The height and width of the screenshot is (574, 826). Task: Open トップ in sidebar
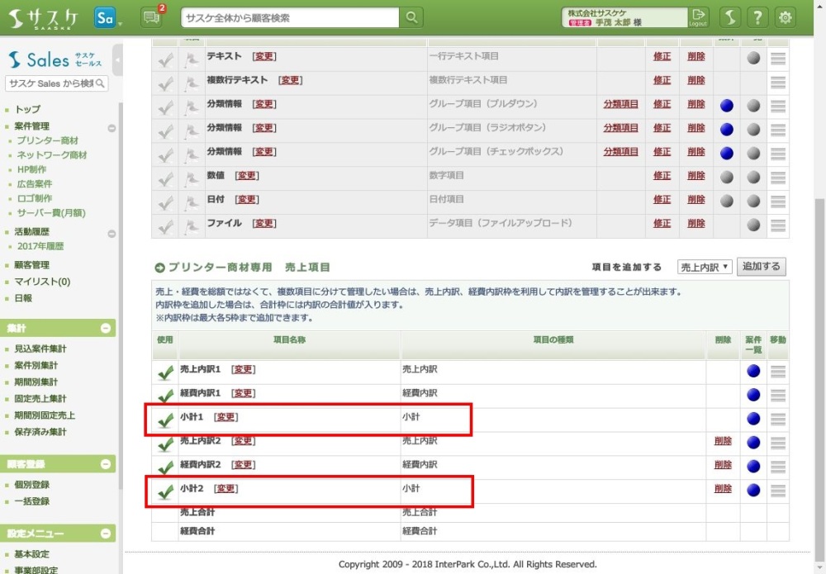click(x=27, y=109)
